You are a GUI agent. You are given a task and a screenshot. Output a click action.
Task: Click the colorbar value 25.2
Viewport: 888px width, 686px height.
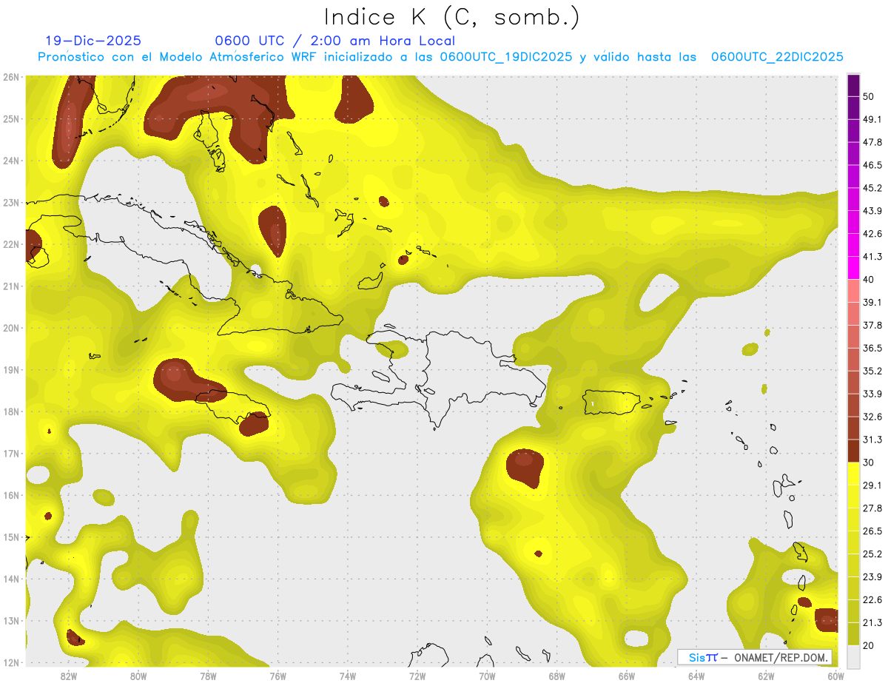pos(873,554)
